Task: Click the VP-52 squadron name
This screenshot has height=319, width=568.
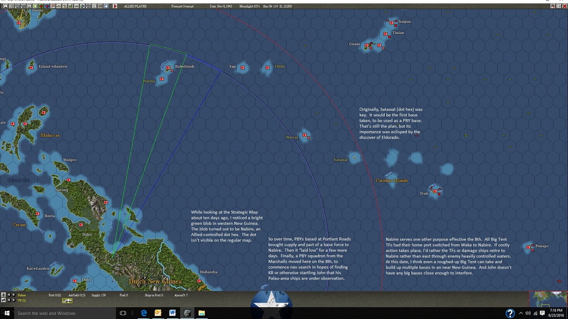Action: tap(21, 300)
